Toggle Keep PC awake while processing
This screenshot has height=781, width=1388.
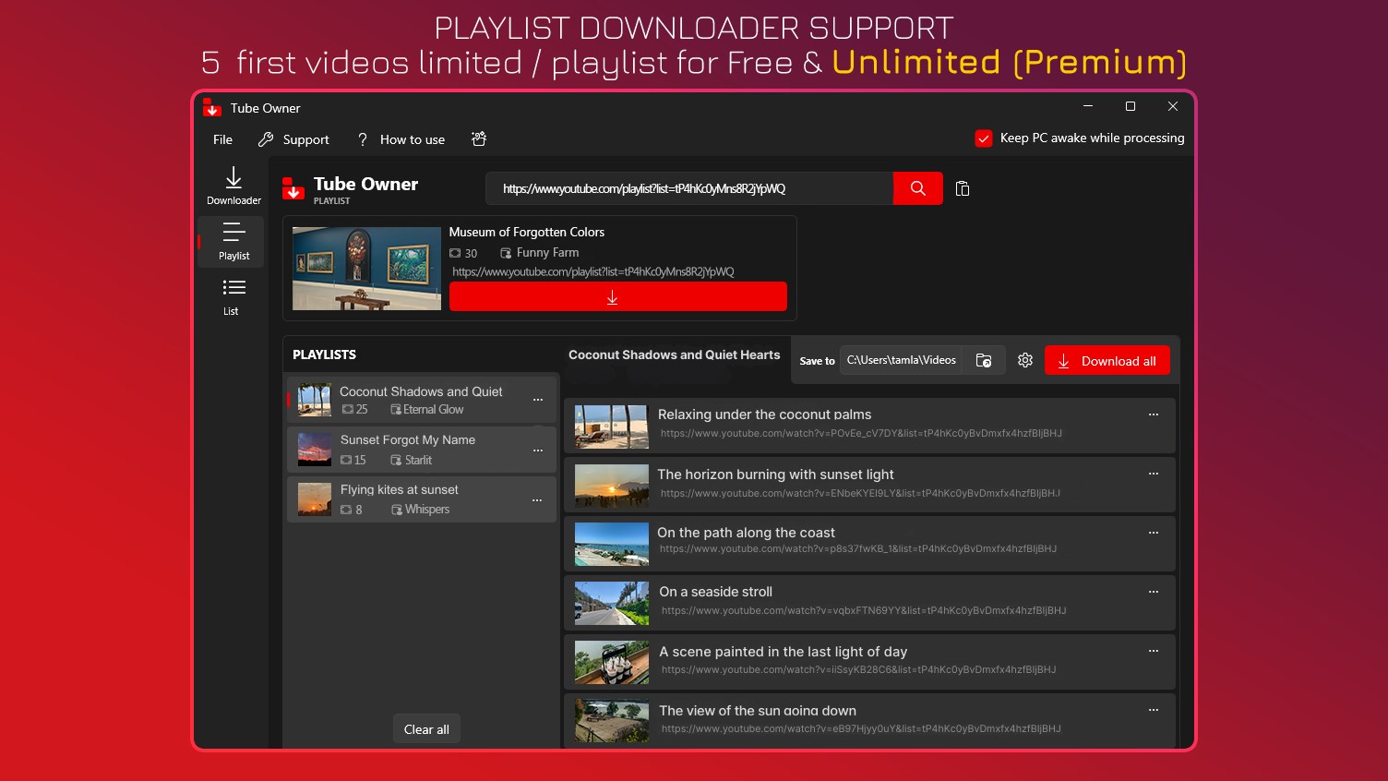pyautogui.click(x=984, y=138)
